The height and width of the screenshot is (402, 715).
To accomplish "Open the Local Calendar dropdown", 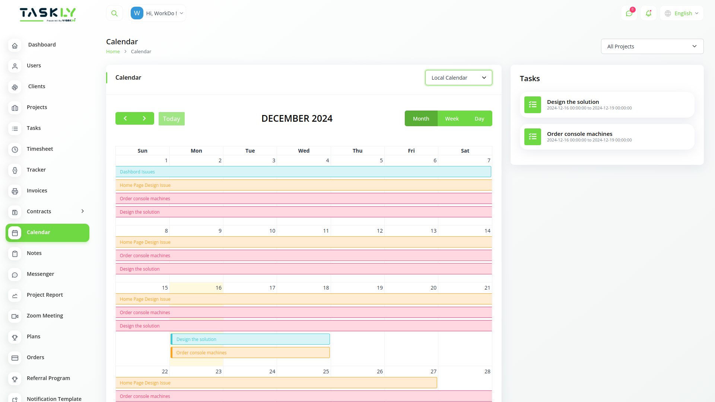I will (x=458, y=78).
